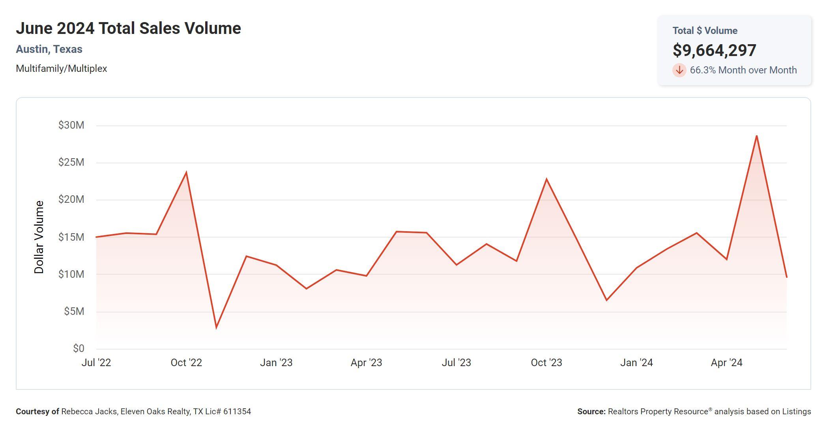The width and height of the screenshot is (827, 434).
Task: Click the red down-arrow decrease icon
Action: click(x=679, y=70)
